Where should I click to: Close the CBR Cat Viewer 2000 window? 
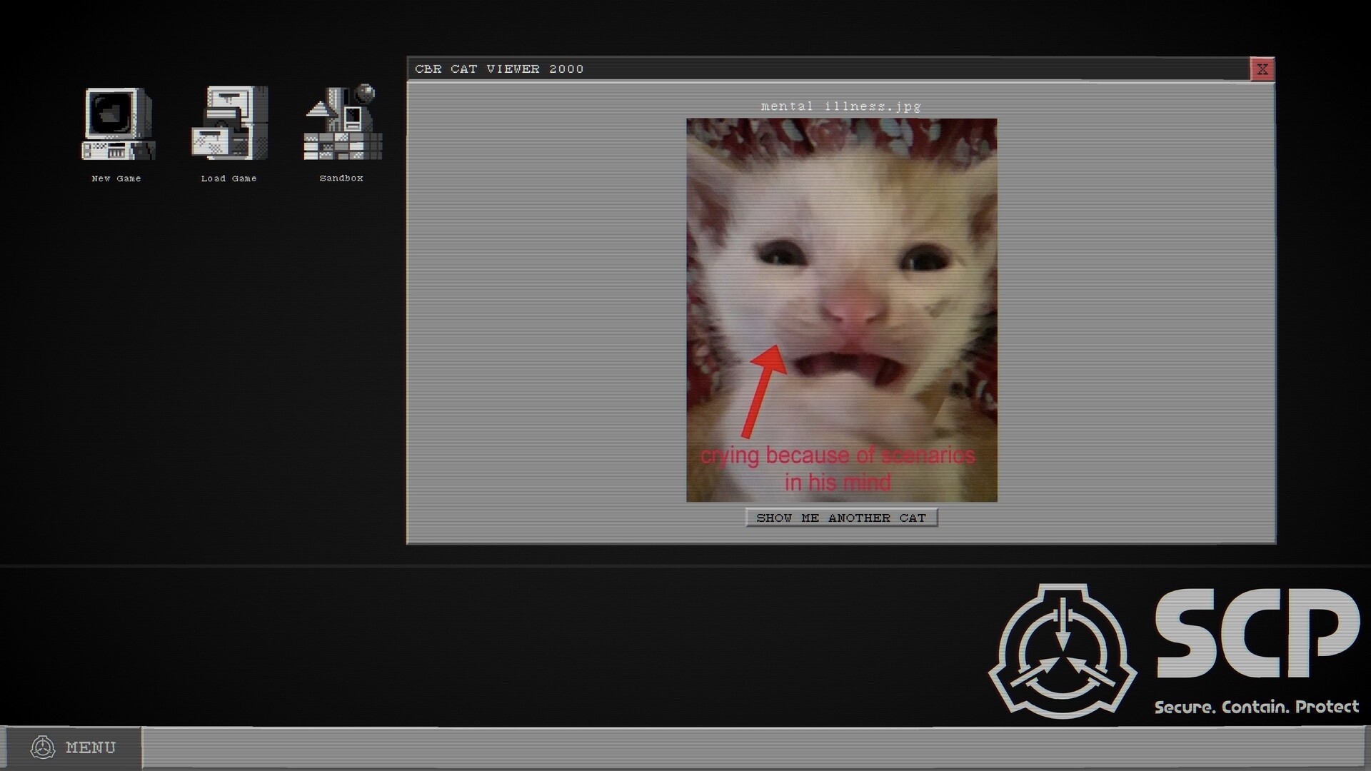pos(1262,69)
